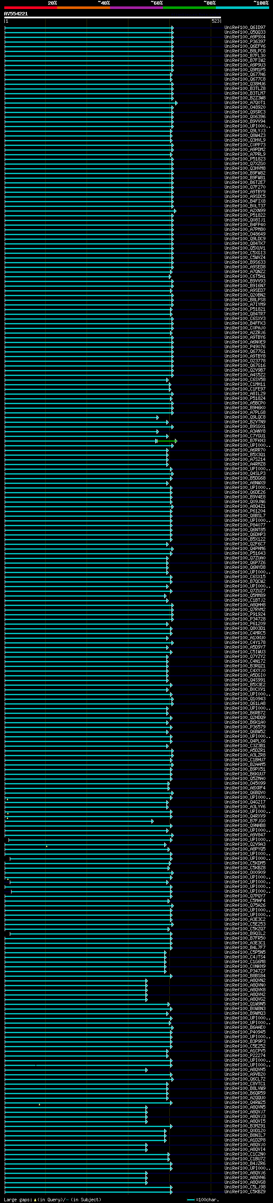Screen dimensions: 273x1203
Task: Select hit UniRef100_P36397
Action: (245, 41)
